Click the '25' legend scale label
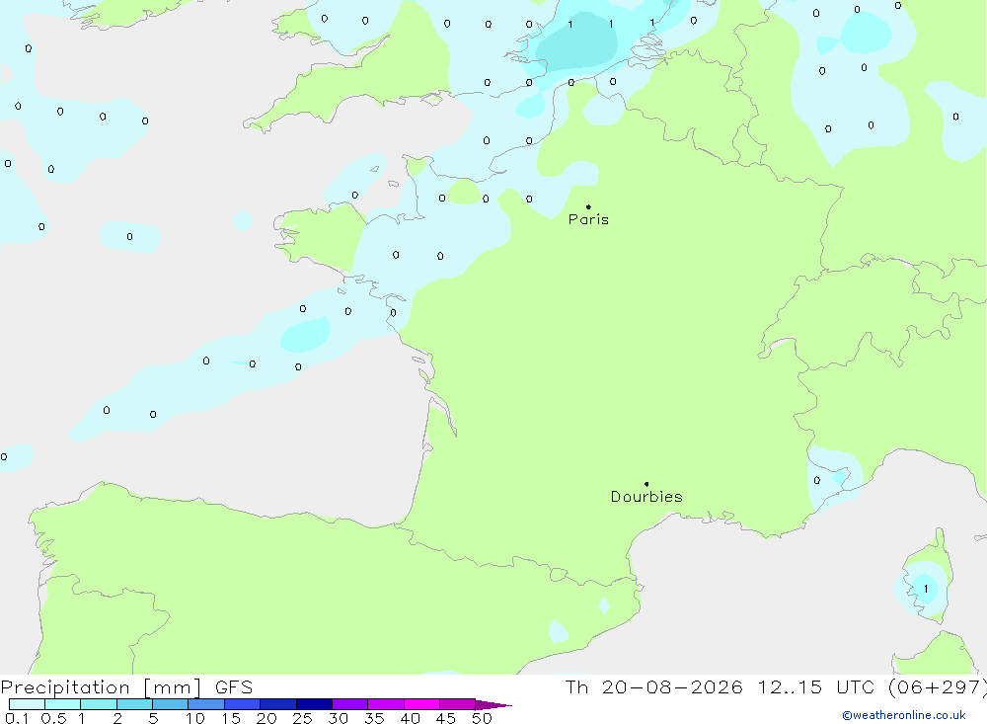 [303, 718]
